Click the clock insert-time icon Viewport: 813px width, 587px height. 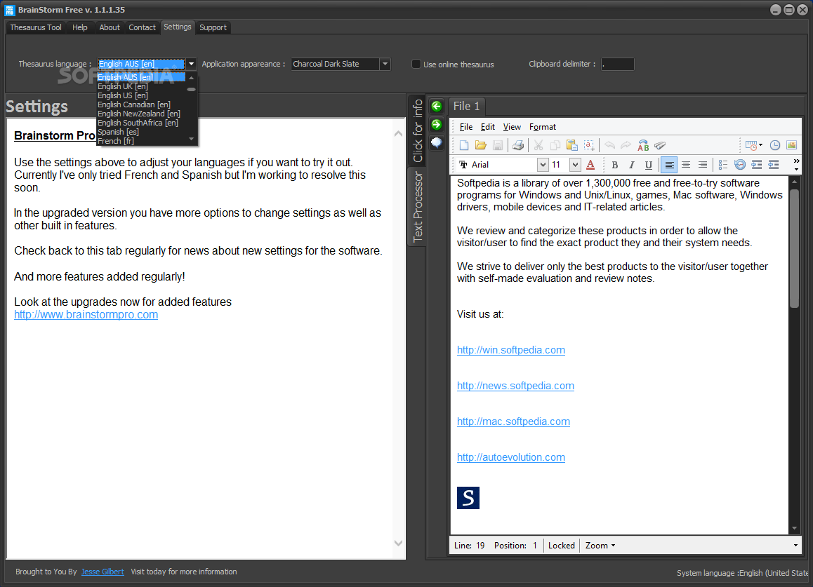774,146
